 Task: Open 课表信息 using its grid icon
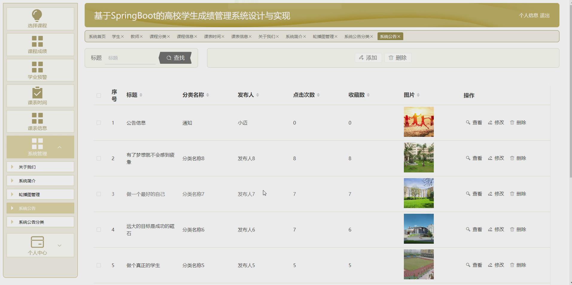(x=36, y=117)
